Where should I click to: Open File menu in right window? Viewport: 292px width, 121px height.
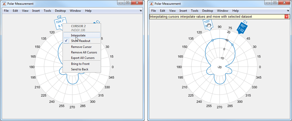(x=154, y=11)
